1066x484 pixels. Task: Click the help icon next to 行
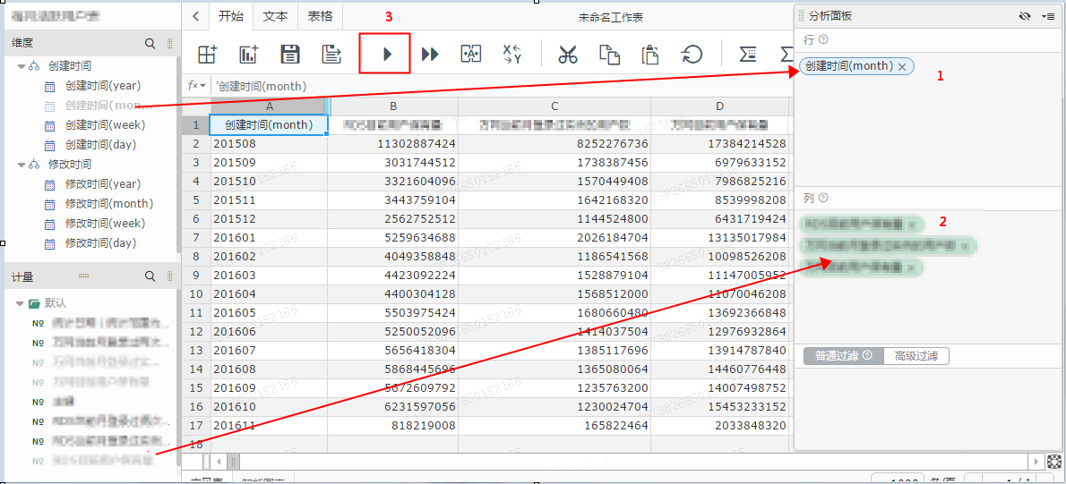click(x=825, y=39)
